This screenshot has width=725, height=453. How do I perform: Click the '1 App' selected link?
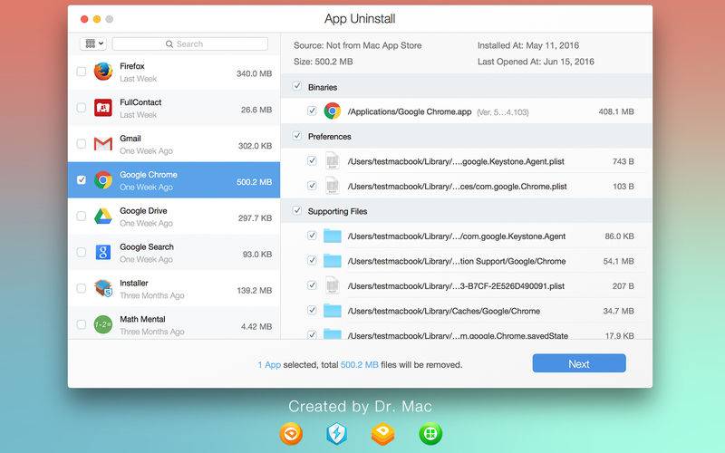(269, 365)
